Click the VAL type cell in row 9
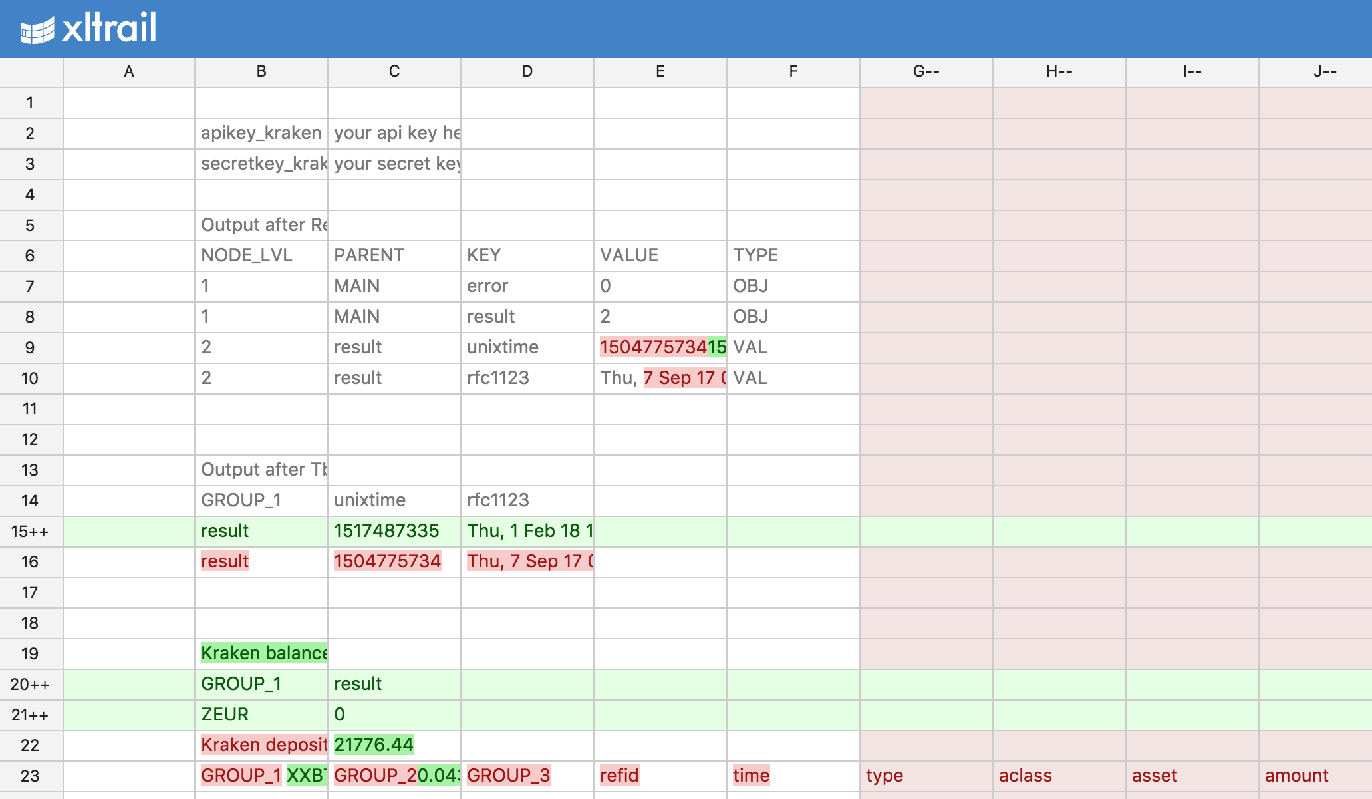The image size is (1372, 799). tap(793, 348)
